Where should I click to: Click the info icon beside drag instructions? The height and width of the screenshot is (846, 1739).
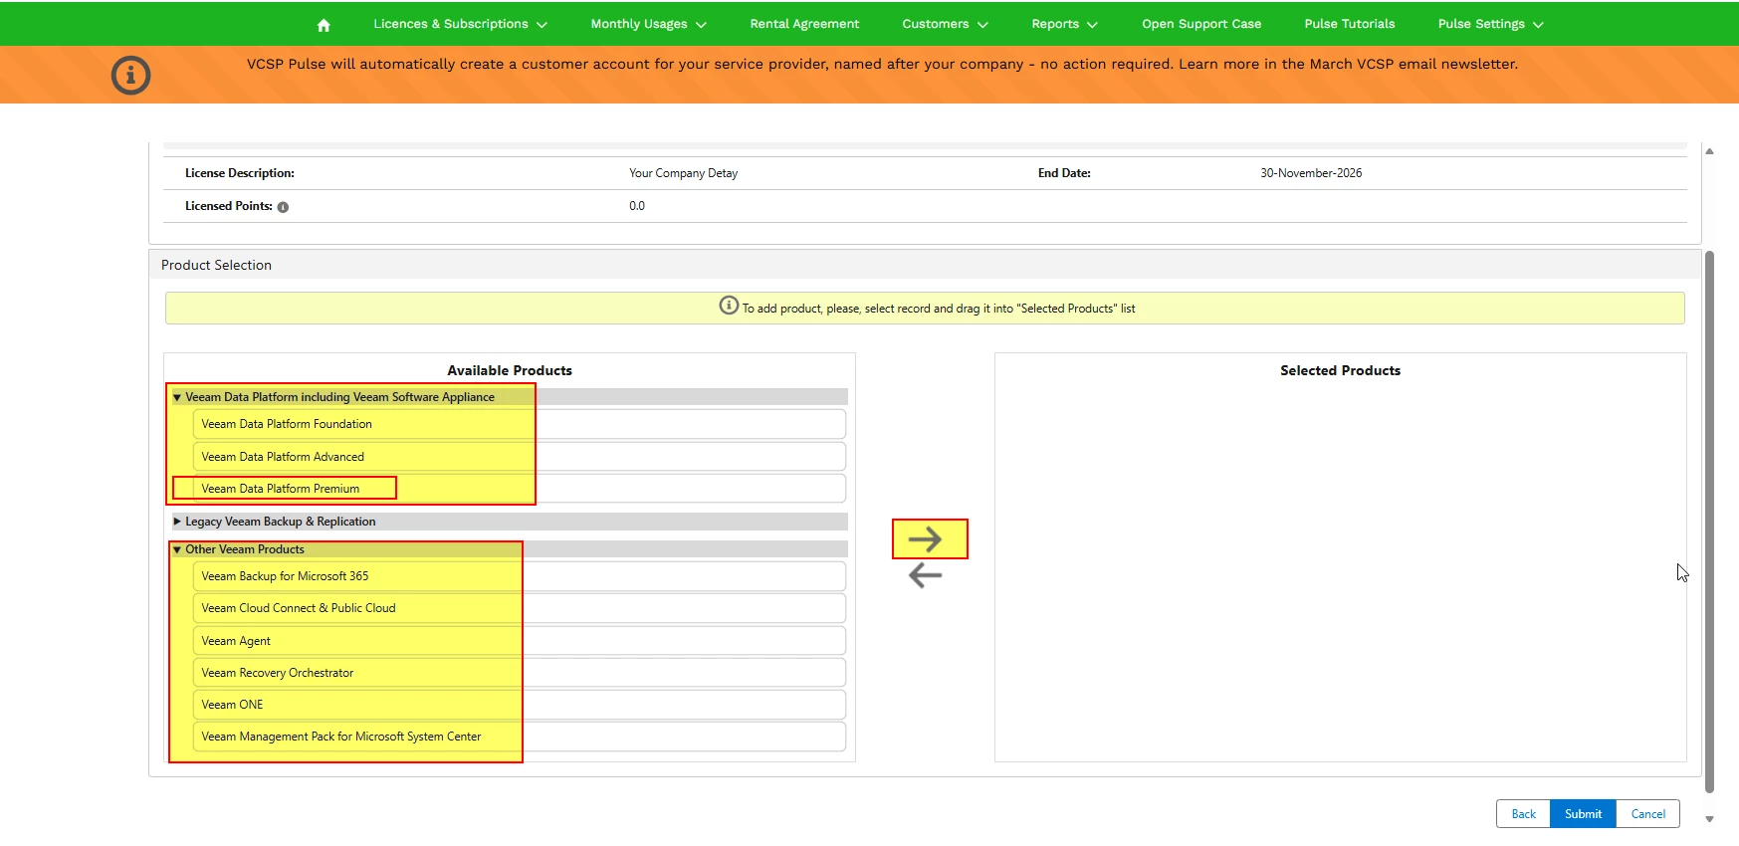tap(729, 306)
